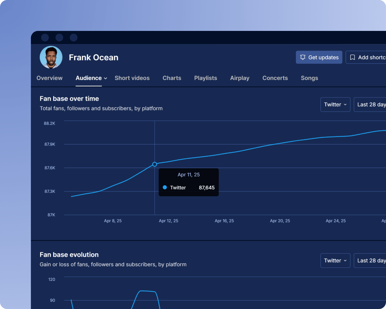Click the blue Twitter legend dot in tooltip
Screen dimensions: 386x309
pos(165,187)
